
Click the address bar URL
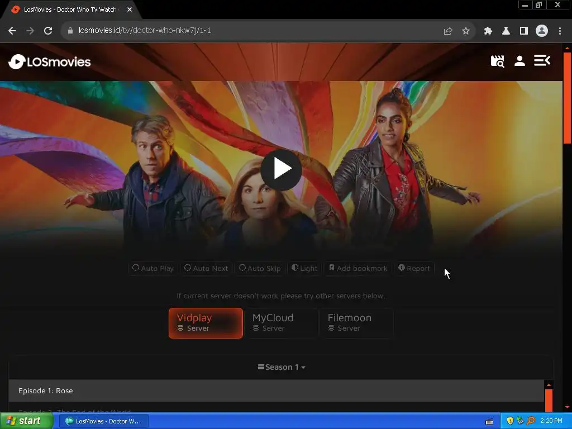coord(145,30)
